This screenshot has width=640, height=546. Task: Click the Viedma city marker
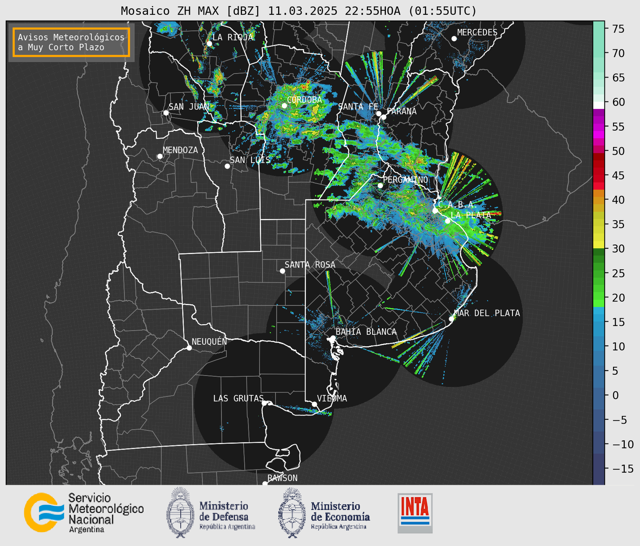click(x=314, y=404)
